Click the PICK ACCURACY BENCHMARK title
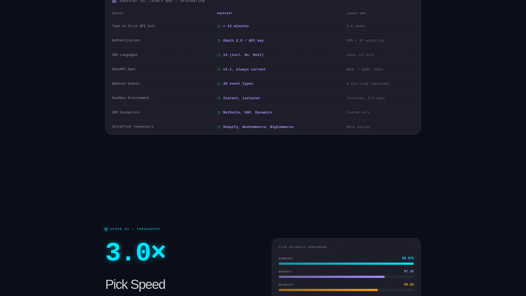 point(303,247)
